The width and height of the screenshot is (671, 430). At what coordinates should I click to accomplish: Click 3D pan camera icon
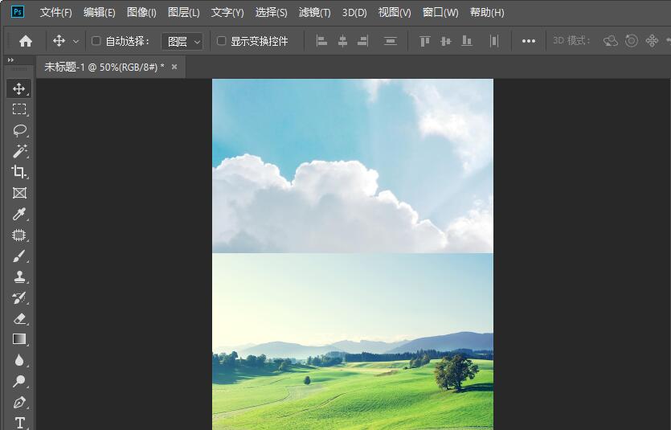click(x=652, y=41)
